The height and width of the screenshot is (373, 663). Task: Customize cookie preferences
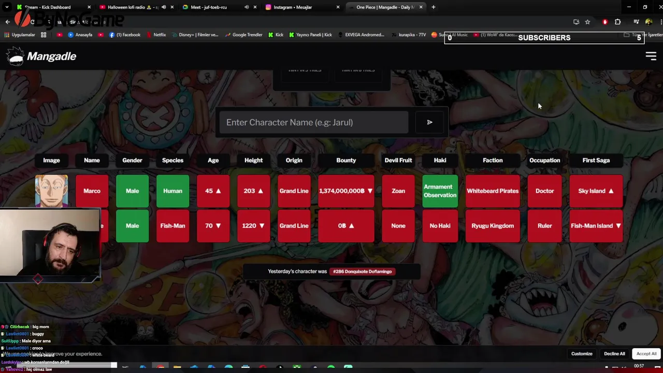click(582, 354)
